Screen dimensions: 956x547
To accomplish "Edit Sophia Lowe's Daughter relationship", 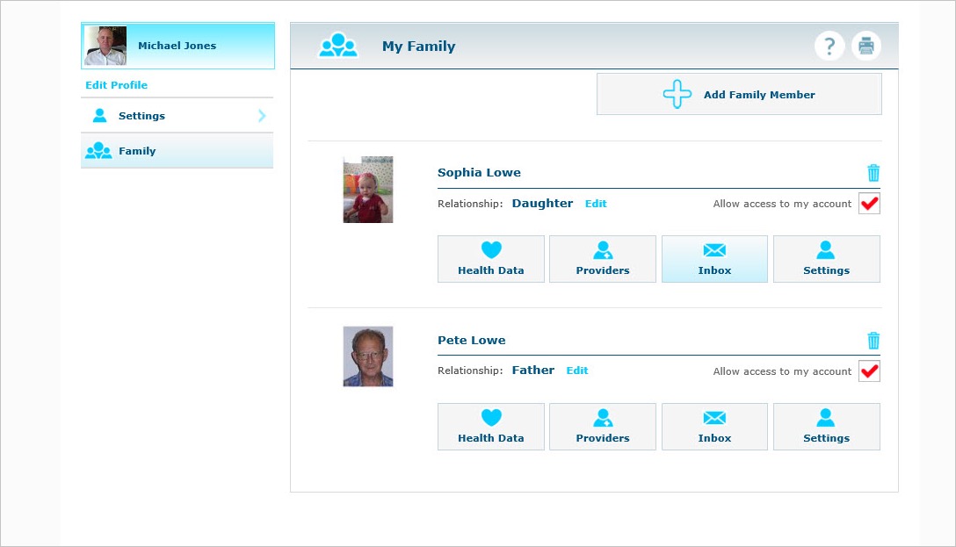I will tap(596, 204).
